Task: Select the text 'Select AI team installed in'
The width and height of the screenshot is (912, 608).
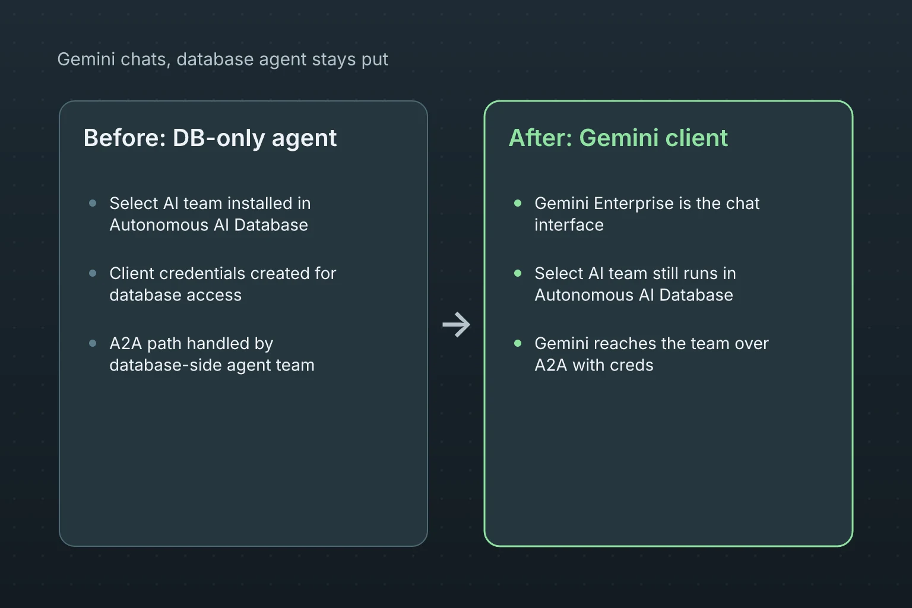Action: (x=210, y=203)
